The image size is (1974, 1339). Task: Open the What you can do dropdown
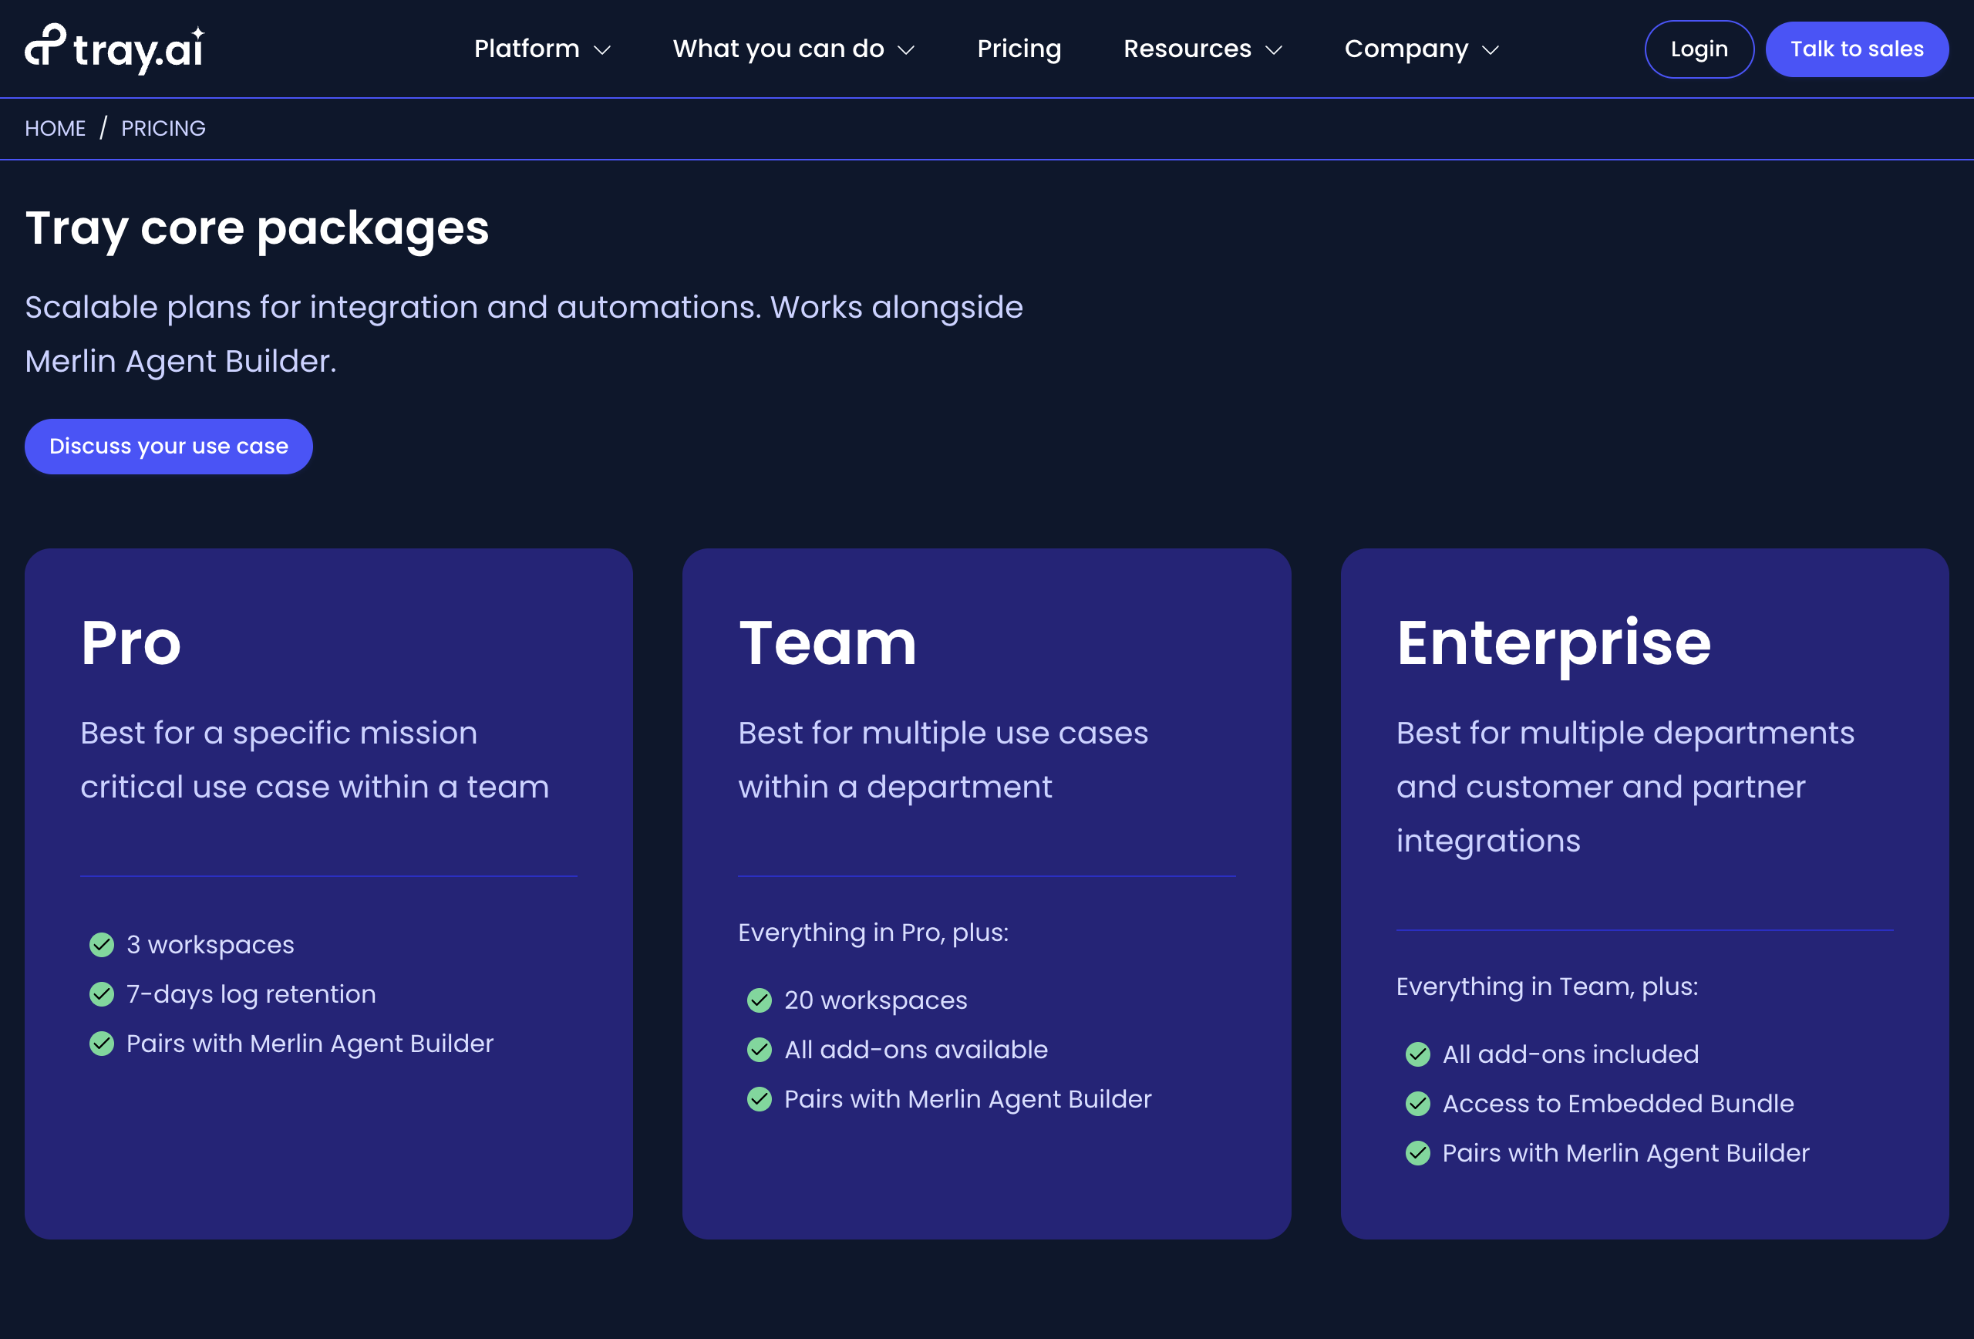pyautogui.click(x=793, y=49)
